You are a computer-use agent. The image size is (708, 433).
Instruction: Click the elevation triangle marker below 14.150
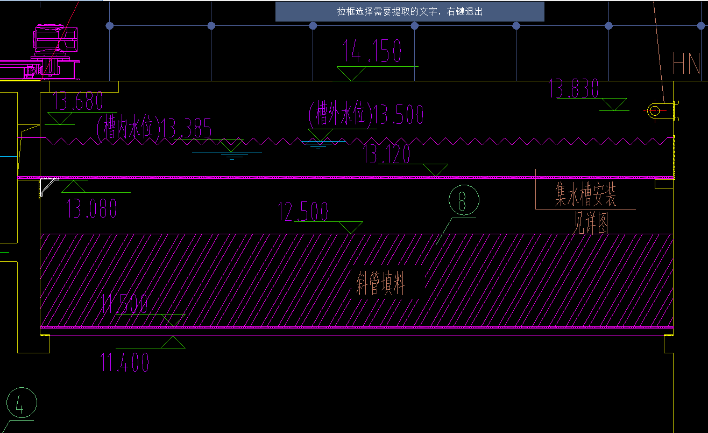click(351, 74)
